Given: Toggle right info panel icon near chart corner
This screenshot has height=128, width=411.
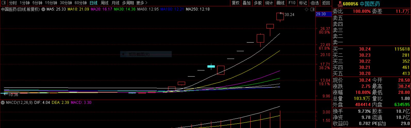Looking at the screenshot, I should click(312, 9).
